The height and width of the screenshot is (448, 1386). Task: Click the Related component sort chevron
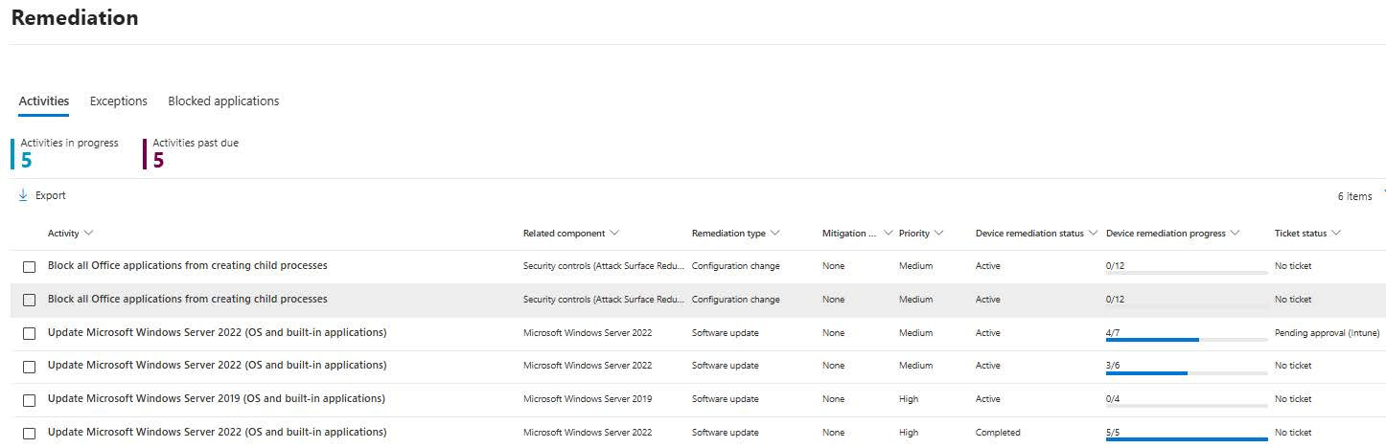pyautogui.click(x=614, y=234)
